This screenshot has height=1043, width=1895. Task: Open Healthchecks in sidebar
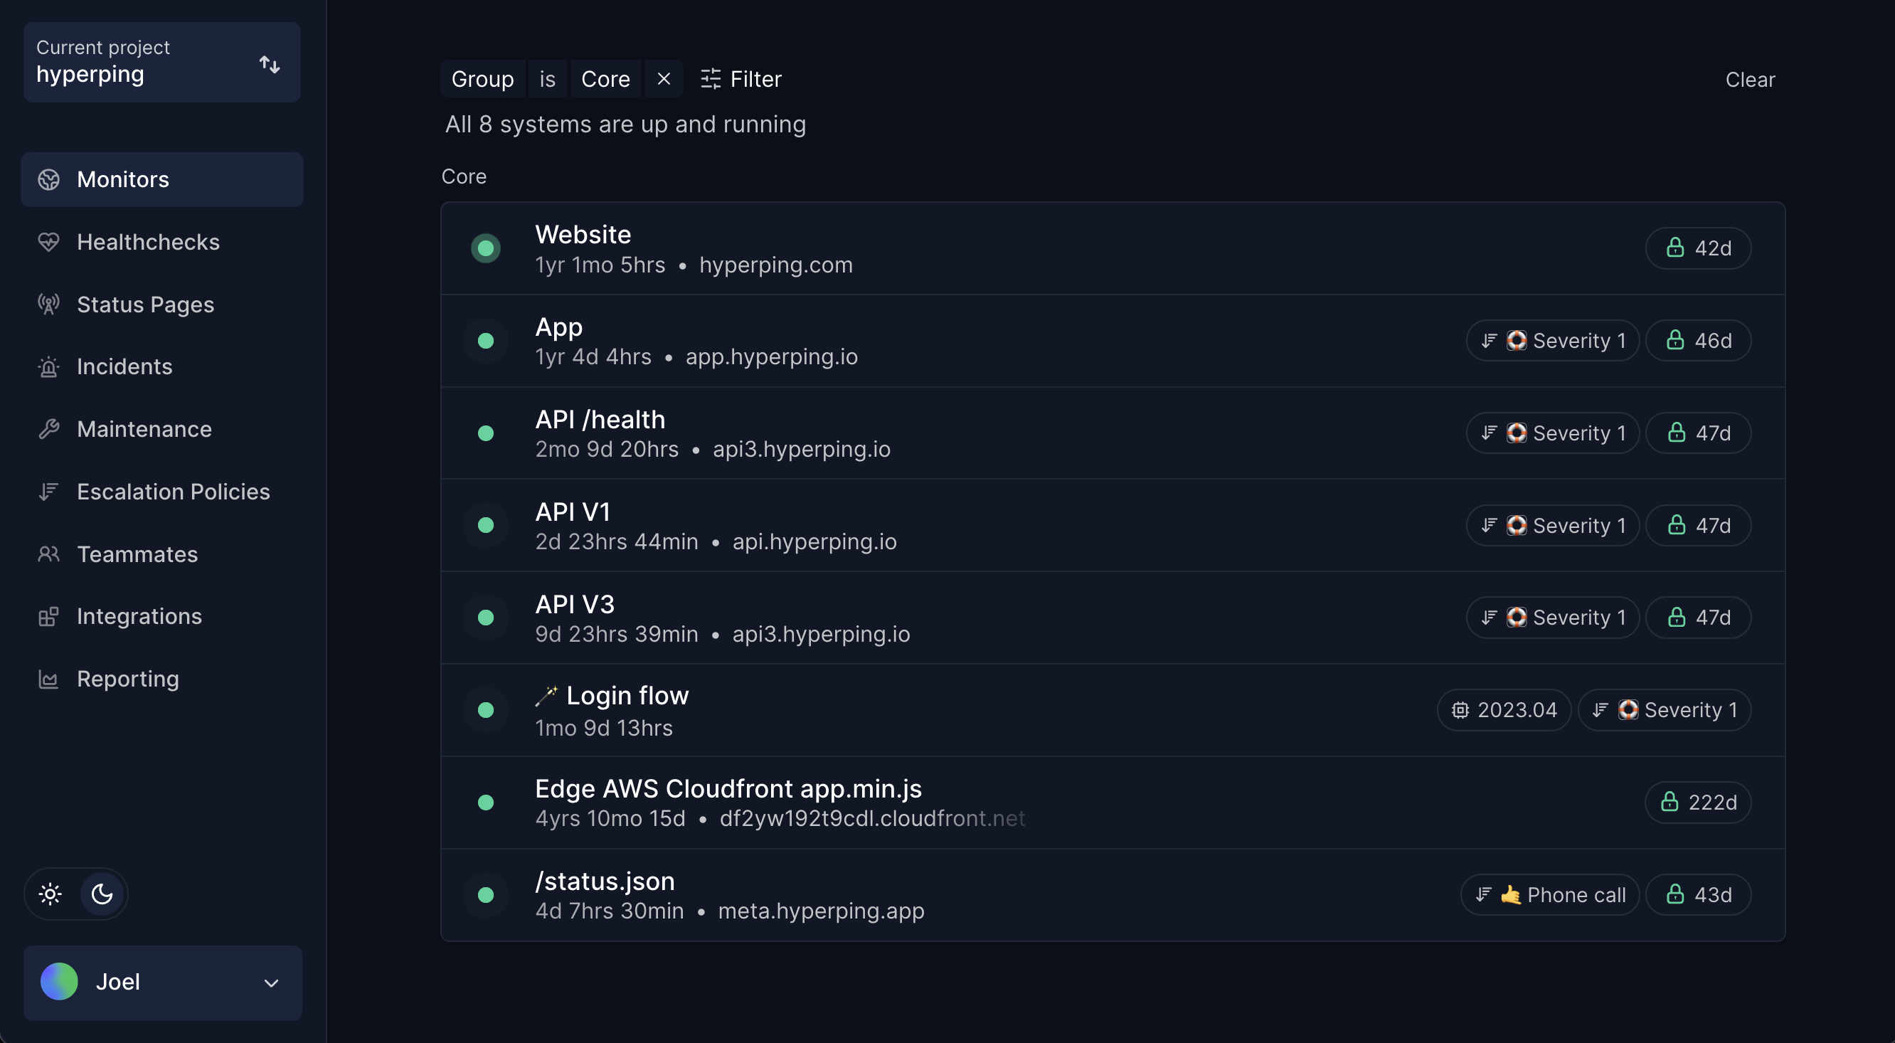[162, 242]
